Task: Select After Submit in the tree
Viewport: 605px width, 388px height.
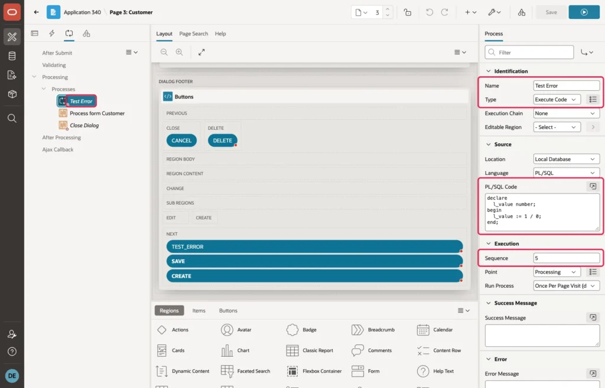Action: (x=57, y=52)
